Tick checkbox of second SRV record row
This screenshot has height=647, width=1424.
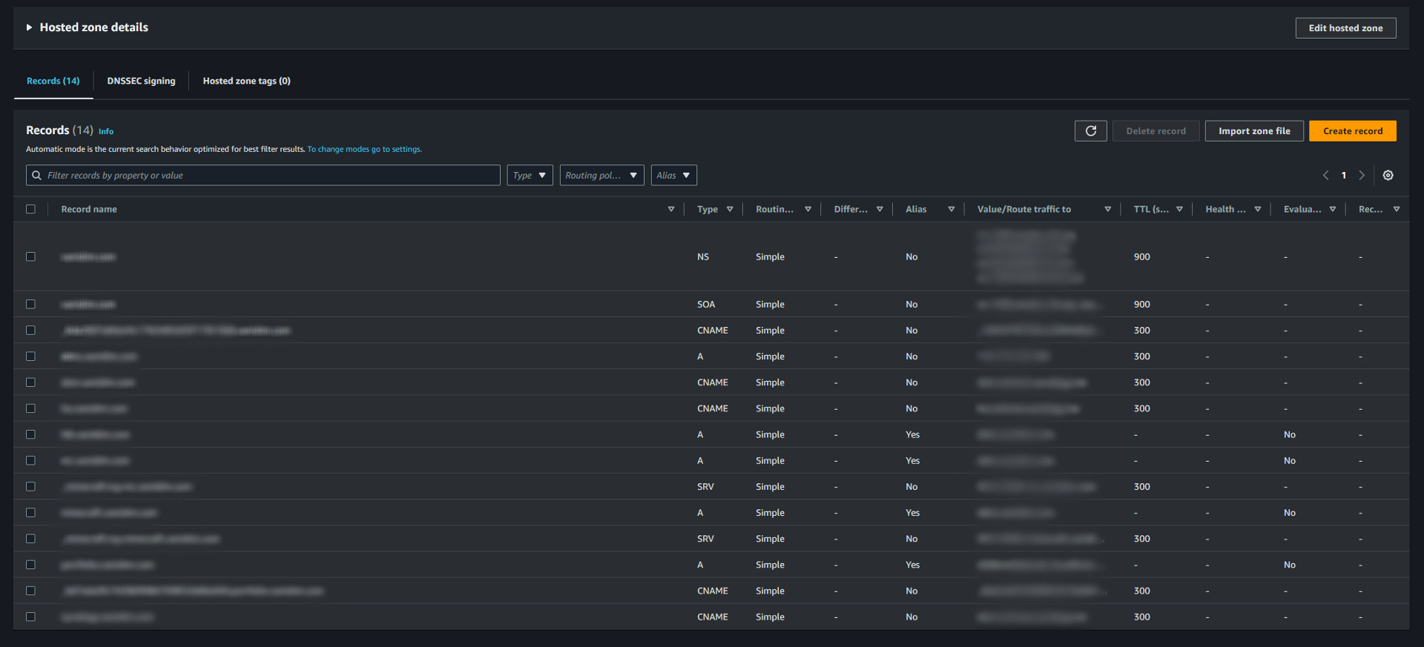point(30,539)
